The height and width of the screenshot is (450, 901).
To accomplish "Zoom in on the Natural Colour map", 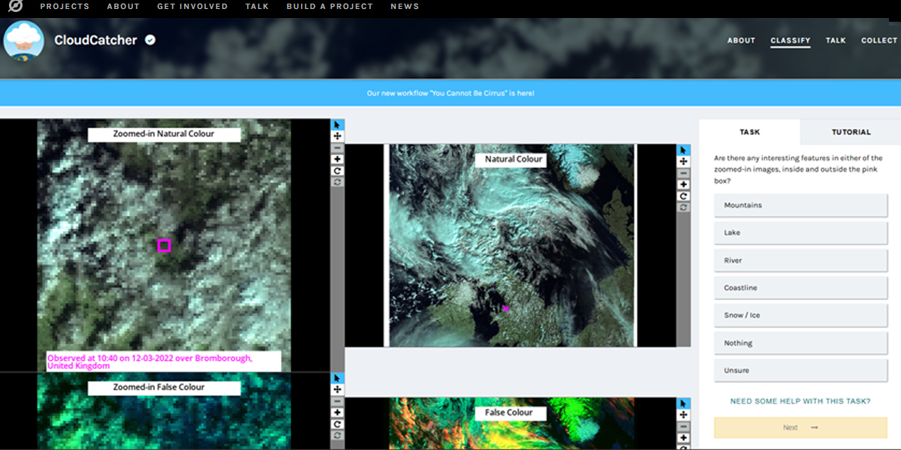I will click(x=683, y=184).
